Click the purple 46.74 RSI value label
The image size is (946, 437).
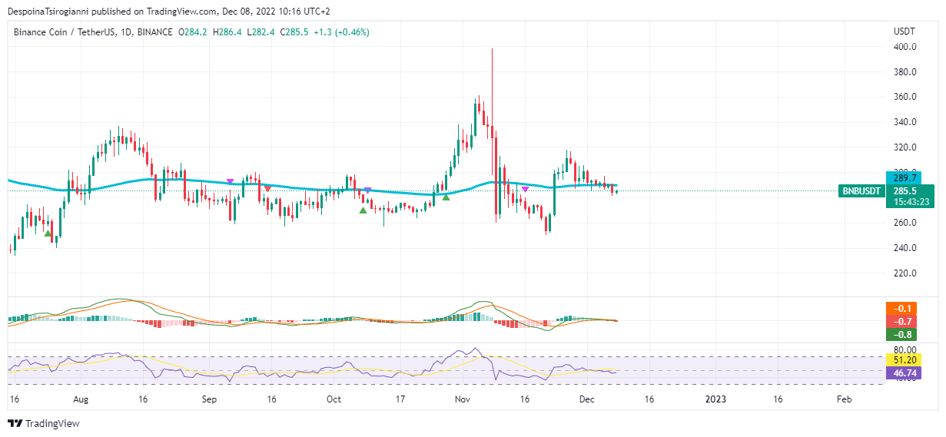[903, 372]
